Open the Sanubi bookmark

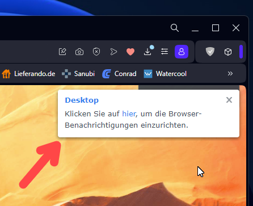click(78, 74)
